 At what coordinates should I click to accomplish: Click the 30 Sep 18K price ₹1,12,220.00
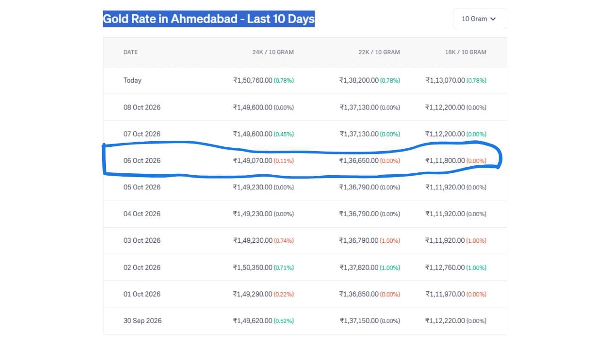[445, 321]
